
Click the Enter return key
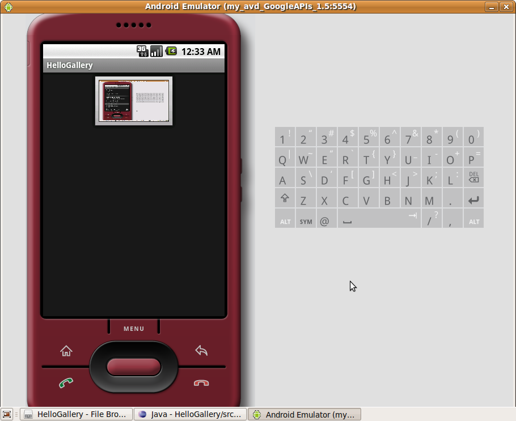[x=473, y=198]
